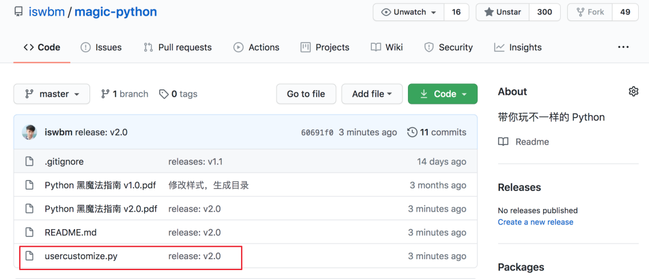Open the Readme link in About
The width and height of the screenshot is (649, 279).
pos(532,142)
